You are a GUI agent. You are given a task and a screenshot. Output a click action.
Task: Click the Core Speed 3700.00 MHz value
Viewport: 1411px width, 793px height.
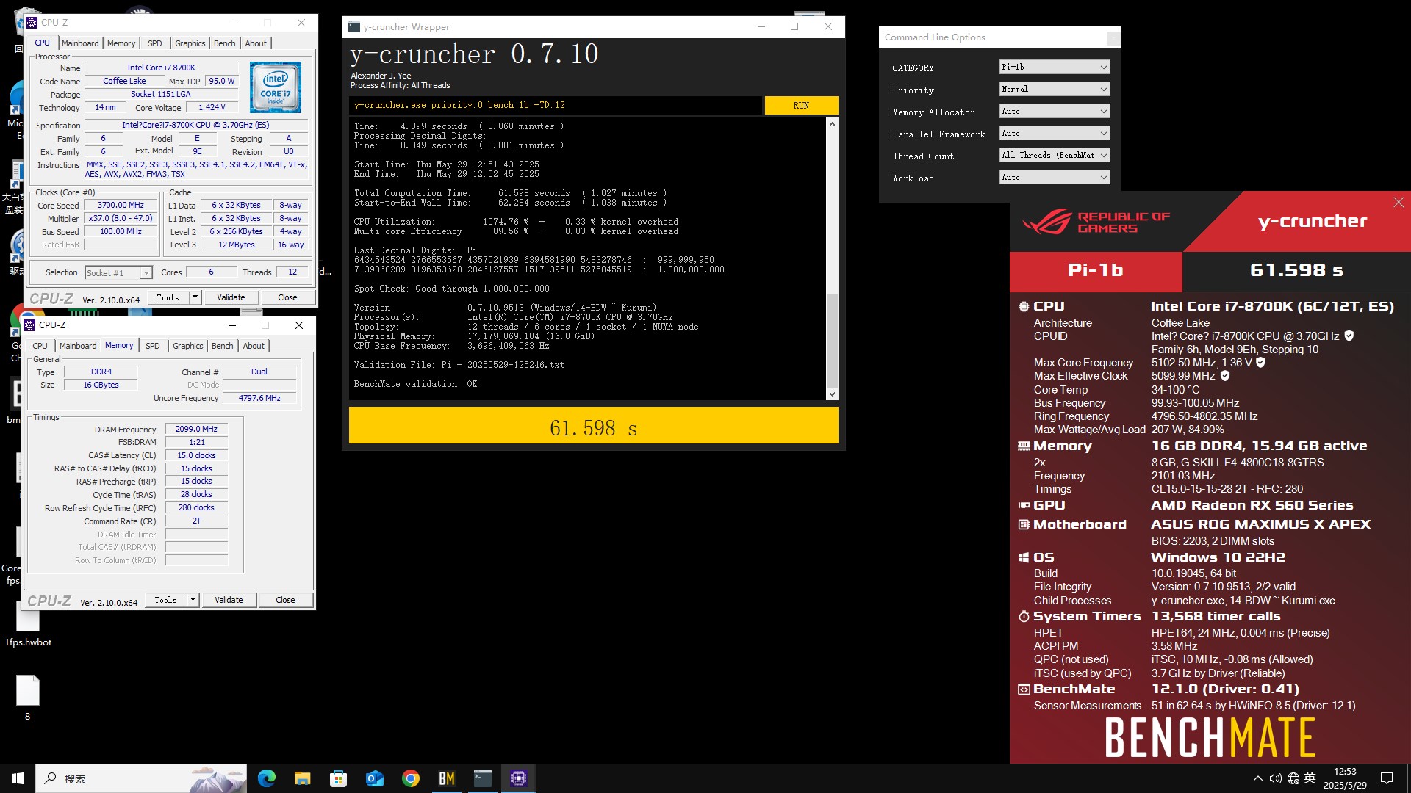pyautogui.click(x=121, y=205)
